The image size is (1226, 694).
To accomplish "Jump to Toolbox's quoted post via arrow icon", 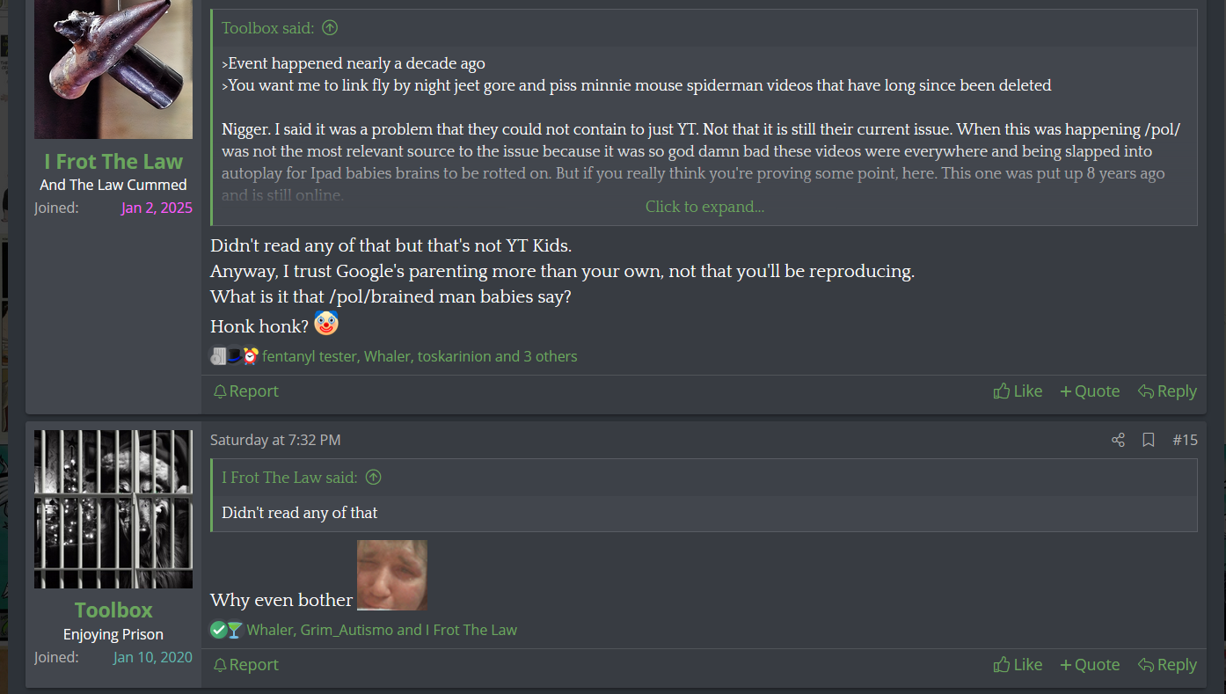I will point(330,28).
